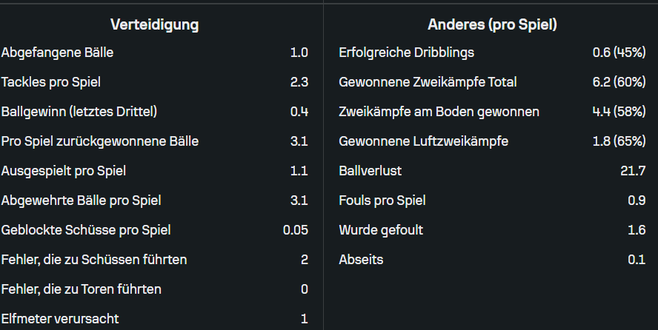658x330 pixels.
Task: Click Pro Spiel zurückgewonnene Bälle label
Action: pos(100,141)
